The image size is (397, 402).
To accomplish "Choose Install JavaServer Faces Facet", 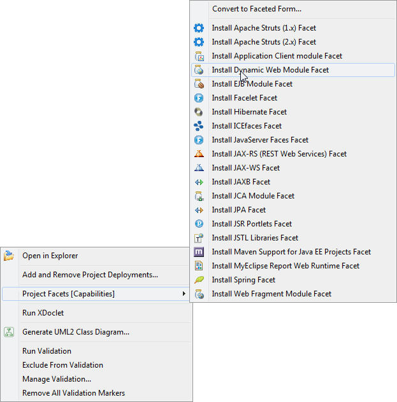I will coord(260,140).
